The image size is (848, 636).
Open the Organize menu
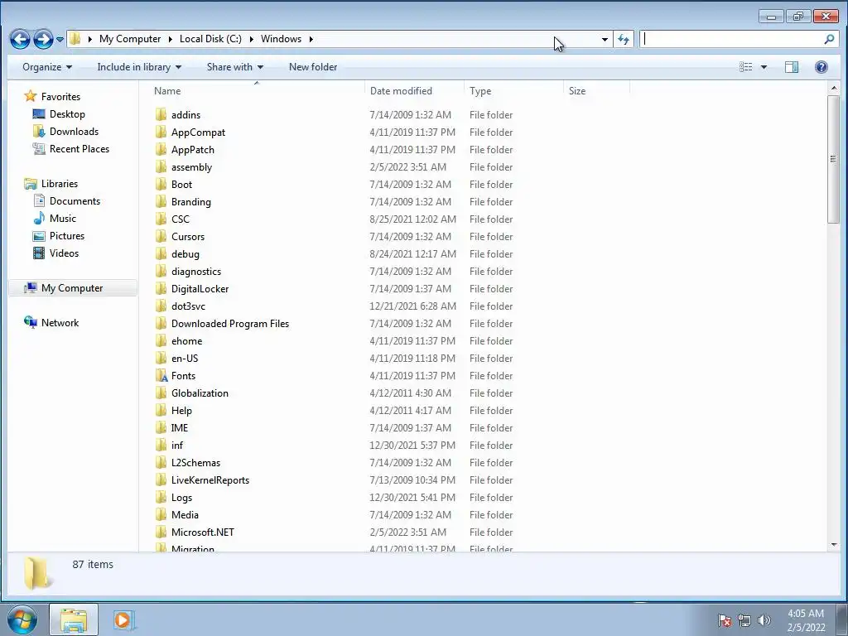coord(47,67)
